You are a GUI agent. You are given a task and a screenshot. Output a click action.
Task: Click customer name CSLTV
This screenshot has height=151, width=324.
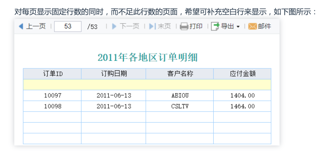tap(179, 106)
